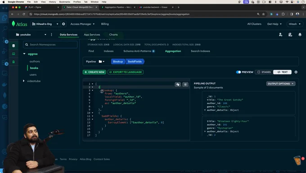Switch to the PLAY - Figma browser tab
Image resolution: width=306 pixels, height=173 pixels.
[42, 7]
